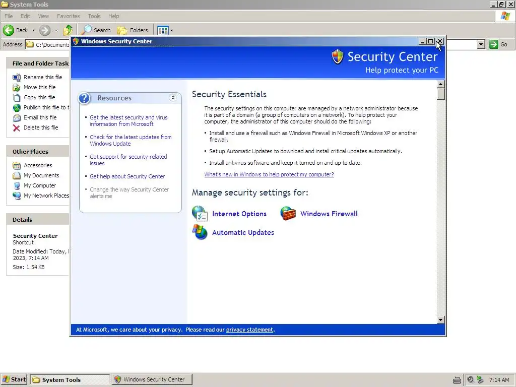Viewport: 516px width, 387px height.
Task: Open the Automatic Updates icon
Action: point(200,232)
